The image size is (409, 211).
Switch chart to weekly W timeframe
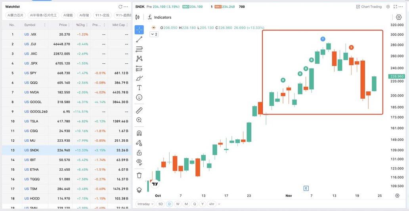tap(178, 204)
